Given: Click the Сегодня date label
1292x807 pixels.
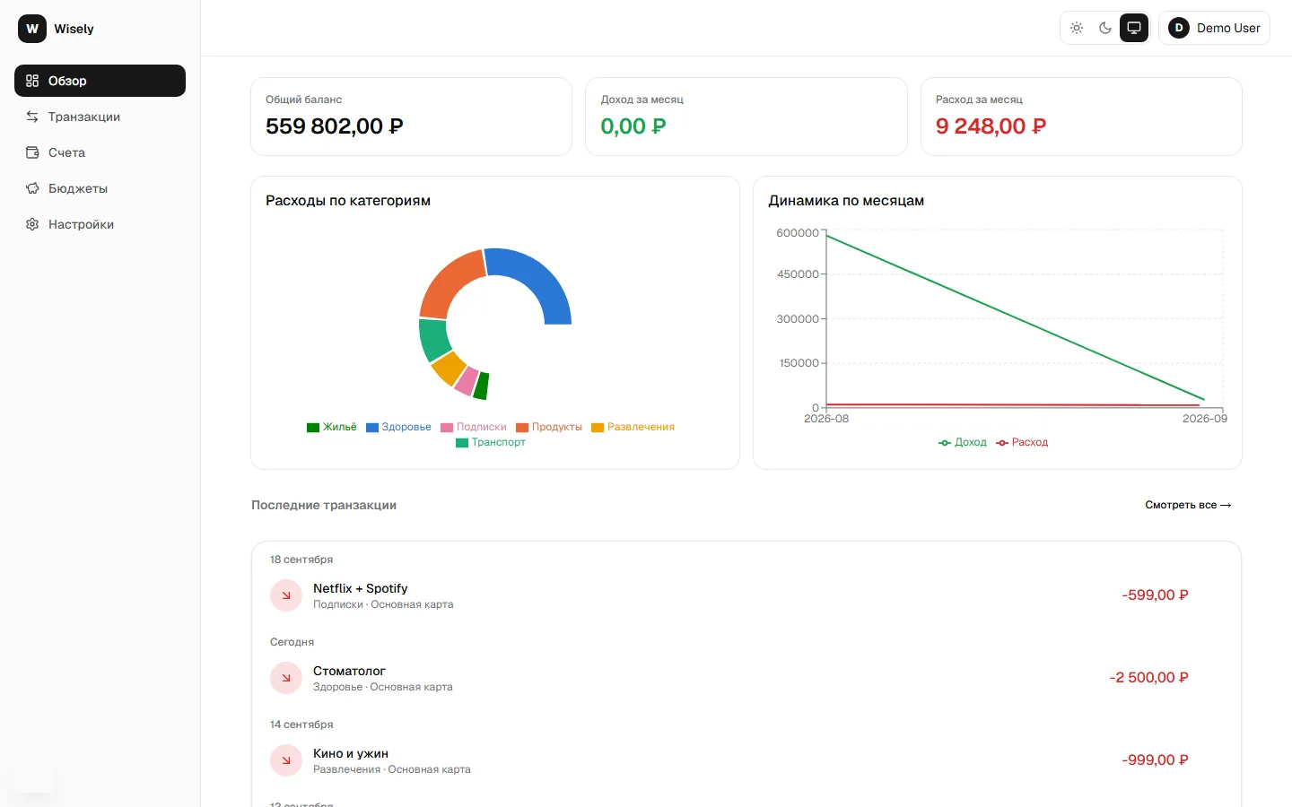Looking at the screenshot, I should pos(292,642).
